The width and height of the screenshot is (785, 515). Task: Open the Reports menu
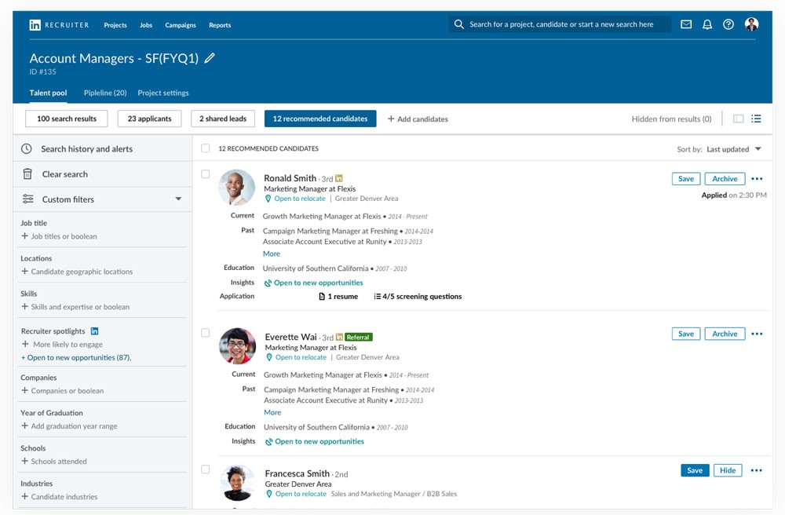pyautogui.click(x=220, y=25)
